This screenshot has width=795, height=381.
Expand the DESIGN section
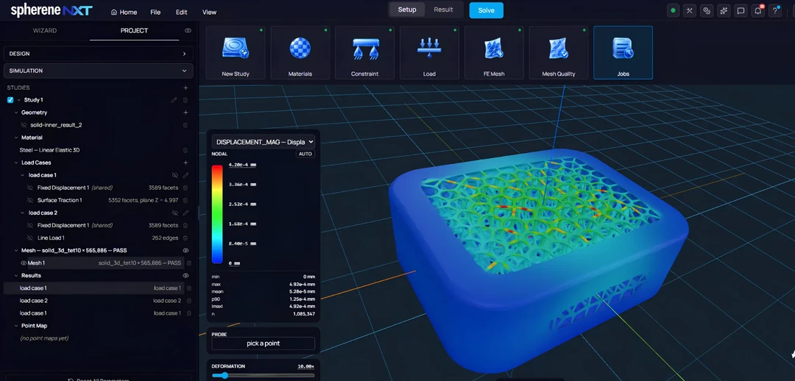[x=99, y=54]
